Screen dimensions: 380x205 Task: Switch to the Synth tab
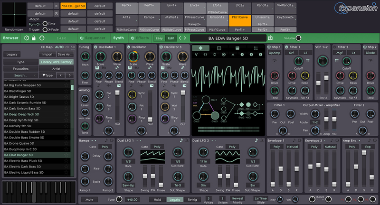(x=118, y=38)
